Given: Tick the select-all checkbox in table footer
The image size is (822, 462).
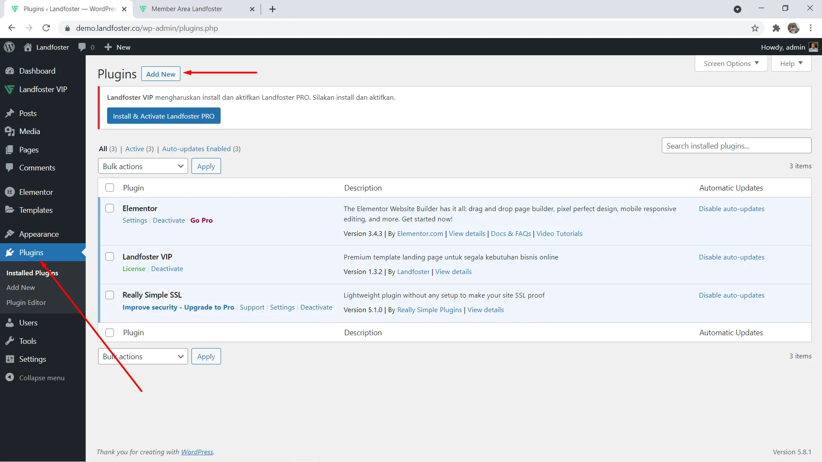Looking at the screenshot, I should point(110,333).
